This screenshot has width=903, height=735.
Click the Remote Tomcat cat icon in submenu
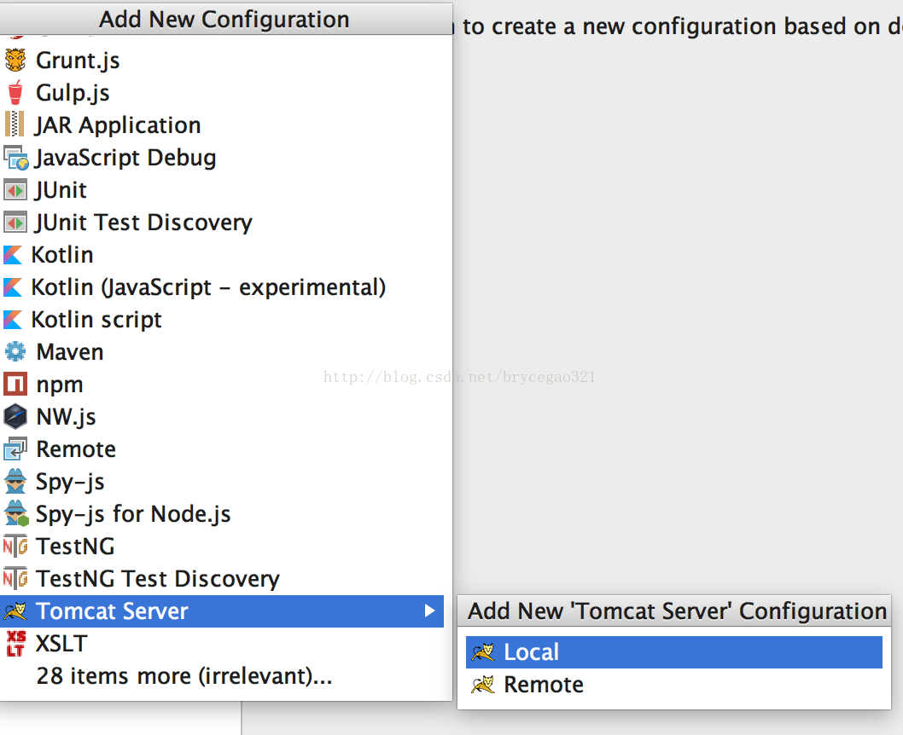pyautogui.click(x=482, y=685)
